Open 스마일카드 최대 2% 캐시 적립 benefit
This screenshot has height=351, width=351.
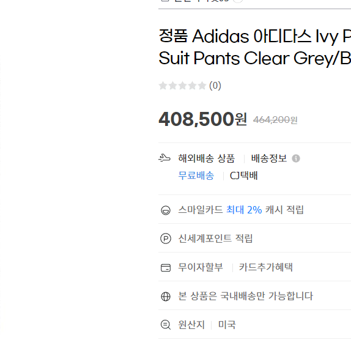click(x=241, y=210)
